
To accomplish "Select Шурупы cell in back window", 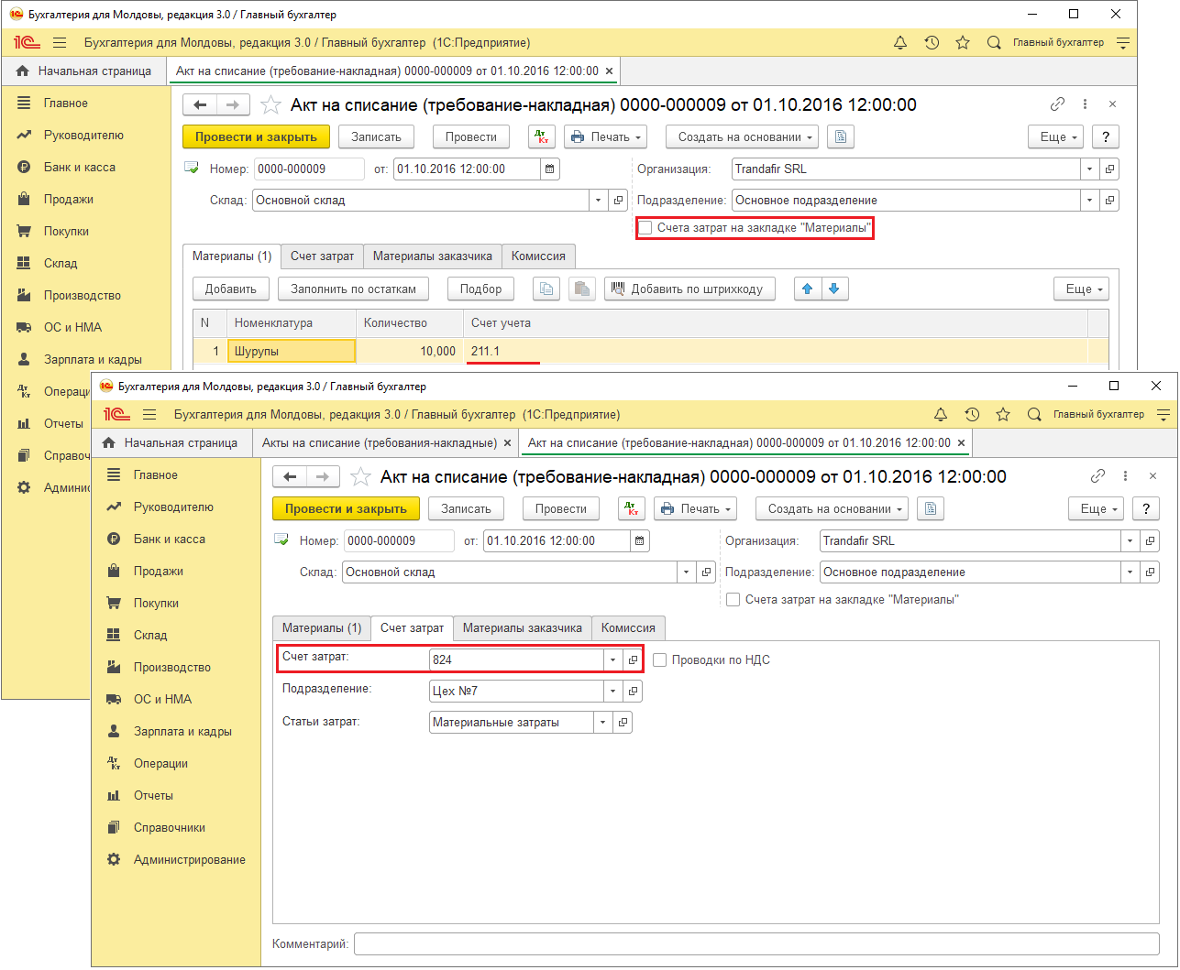I will tap(291, 351).
